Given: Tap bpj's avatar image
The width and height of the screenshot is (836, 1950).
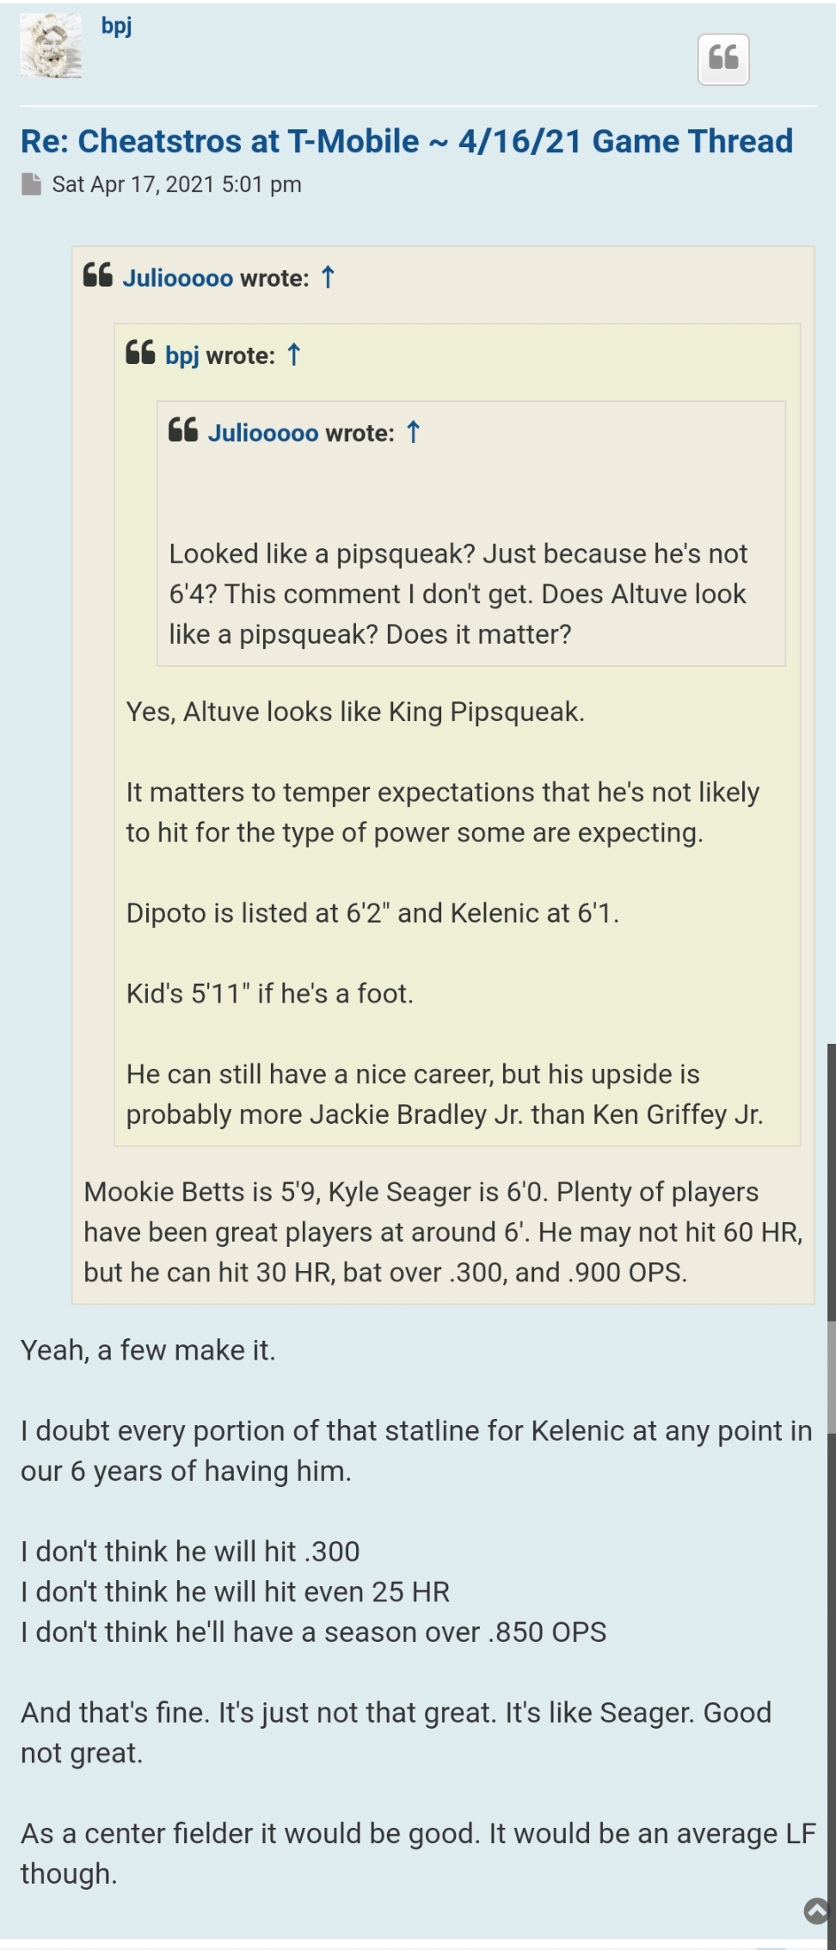Looking at the screenshot, I should click(51, 47).
